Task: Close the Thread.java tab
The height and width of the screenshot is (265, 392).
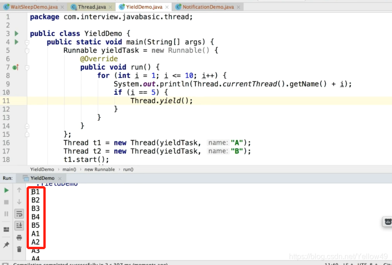Action: click(x=110, y=7)
